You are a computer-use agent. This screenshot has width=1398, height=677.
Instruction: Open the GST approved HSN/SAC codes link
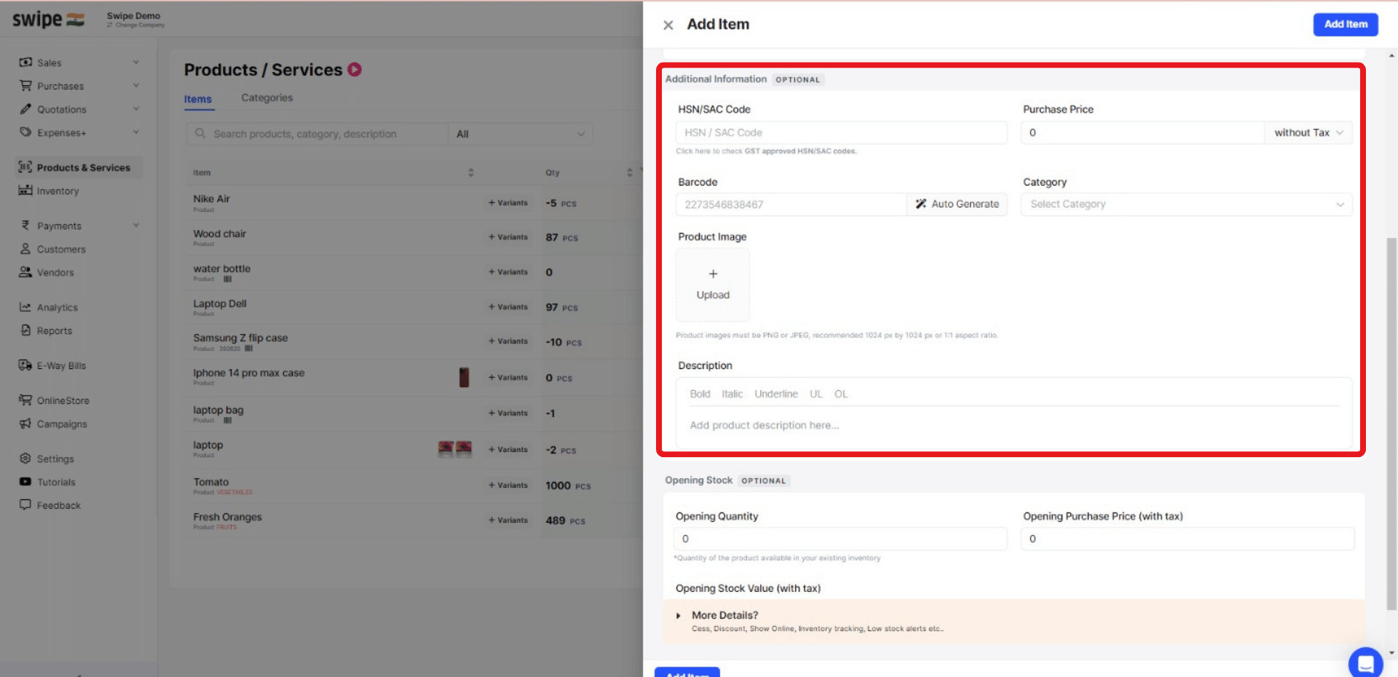[x=801, y=151]
